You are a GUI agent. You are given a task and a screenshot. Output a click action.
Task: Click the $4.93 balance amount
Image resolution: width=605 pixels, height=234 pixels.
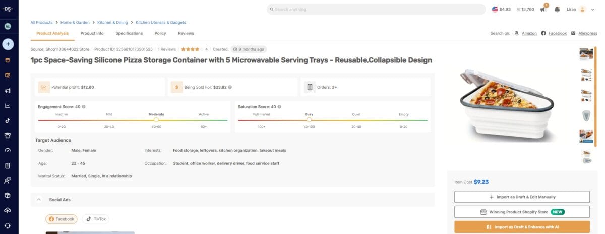click(505, 9)
